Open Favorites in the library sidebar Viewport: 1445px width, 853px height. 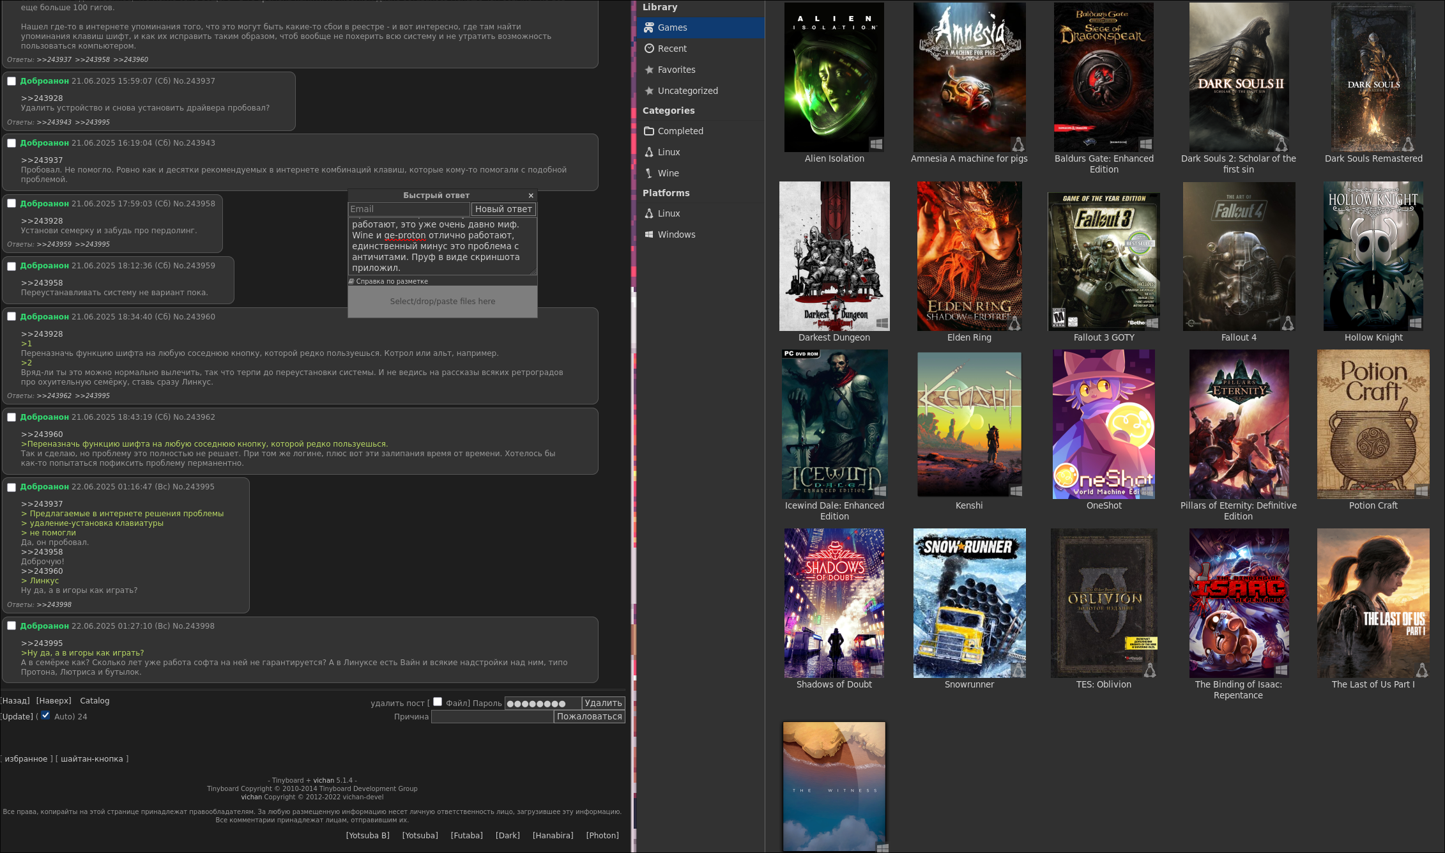point(701,70)
